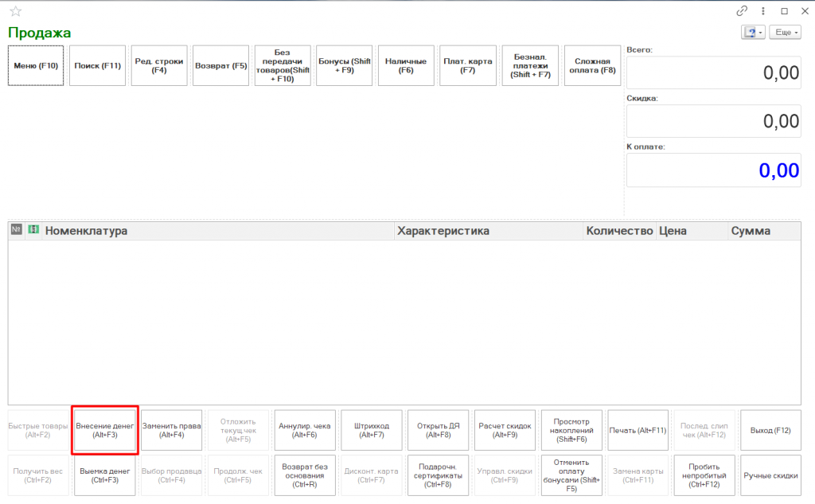Screen dimensions: 815x504
Task: Open the help question-mark button
Action: tap(752, 33)
